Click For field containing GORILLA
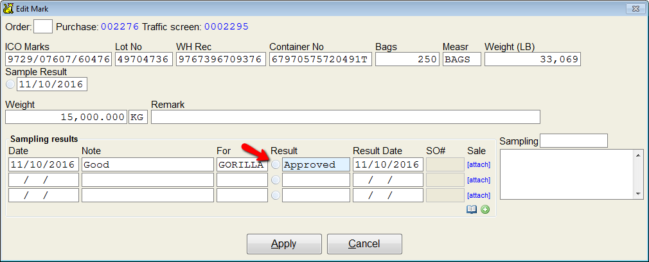Viewport: 649px width, 262px height. 242,165
